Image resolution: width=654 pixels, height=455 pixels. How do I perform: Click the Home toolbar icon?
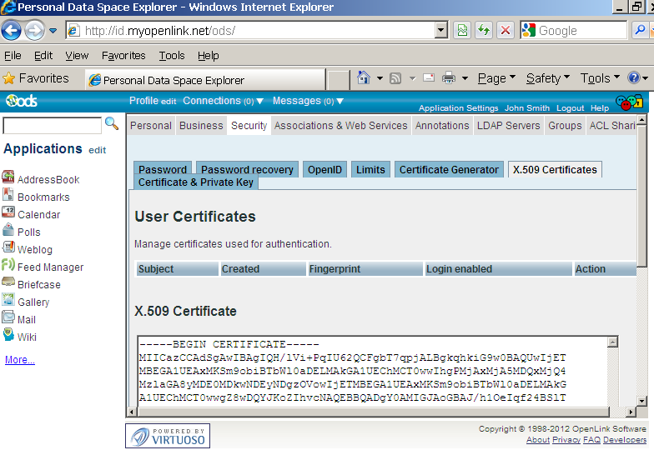click(x=364, y=78)
